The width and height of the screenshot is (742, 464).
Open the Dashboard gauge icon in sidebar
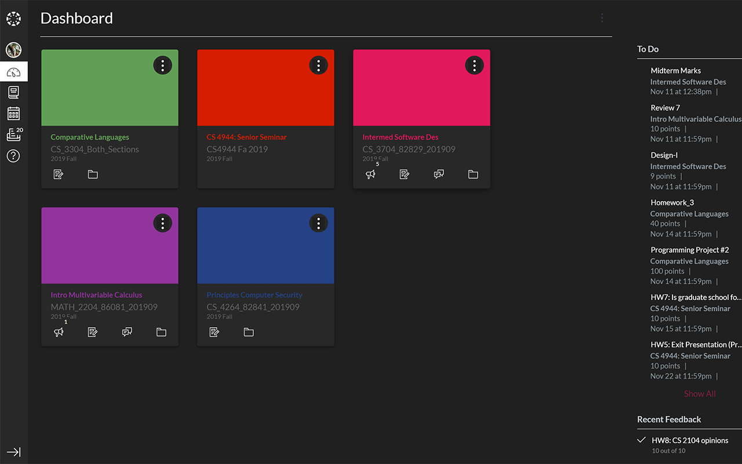[13, 71]
